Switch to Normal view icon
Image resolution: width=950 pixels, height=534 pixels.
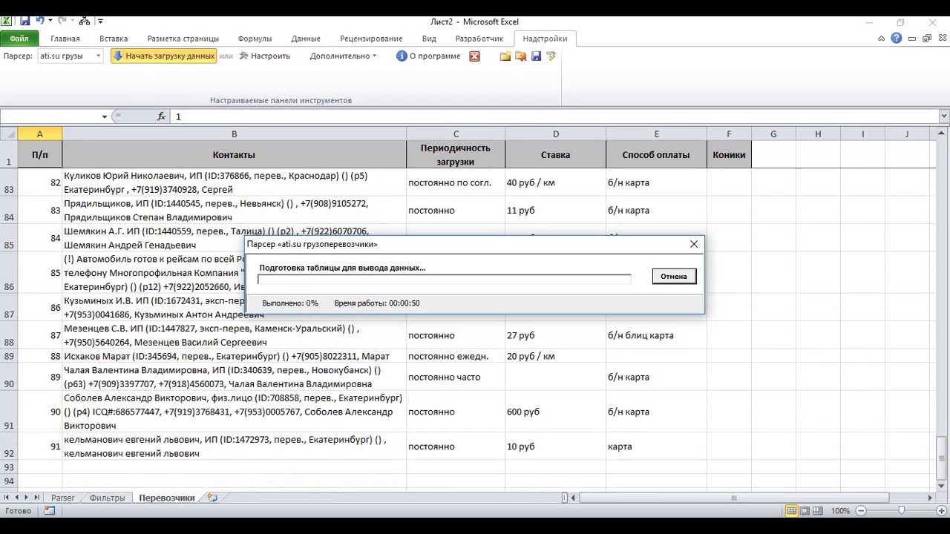(792, 511)
